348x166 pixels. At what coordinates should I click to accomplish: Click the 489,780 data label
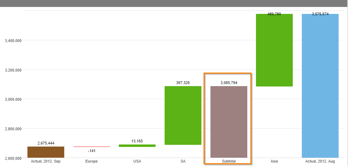tap(274, 14)
